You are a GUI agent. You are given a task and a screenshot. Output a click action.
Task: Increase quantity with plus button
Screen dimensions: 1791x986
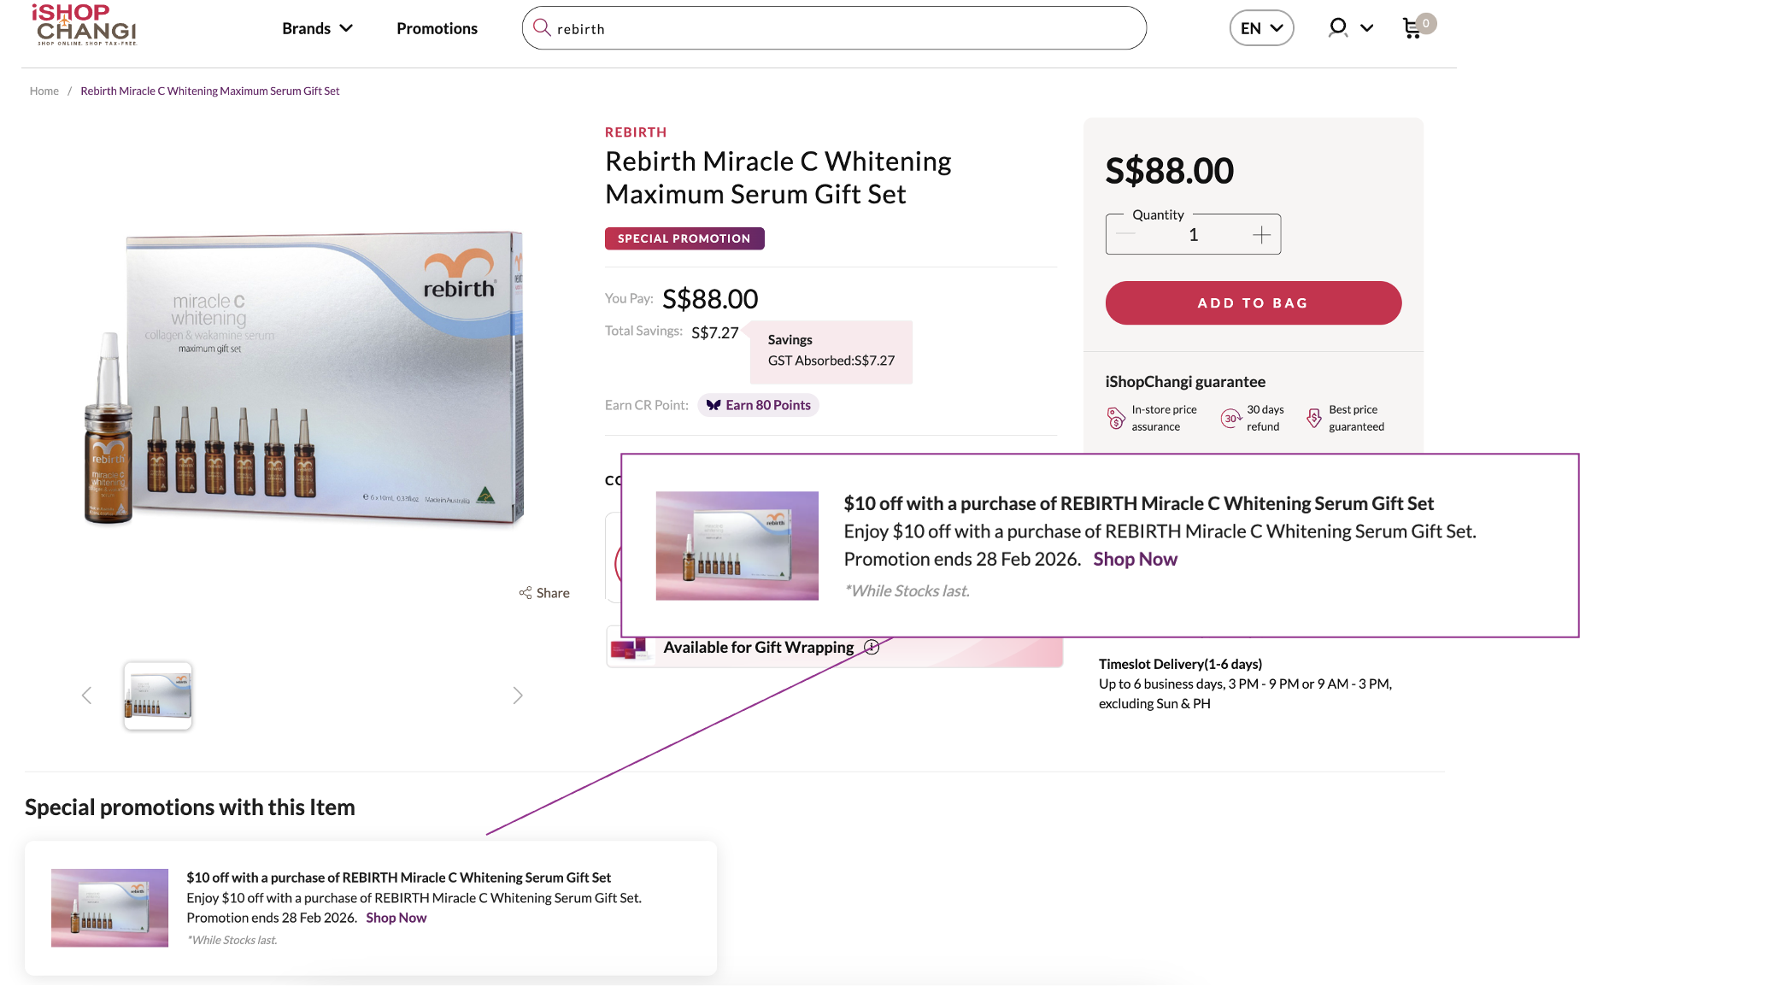coord(1261,235)
